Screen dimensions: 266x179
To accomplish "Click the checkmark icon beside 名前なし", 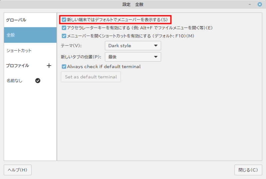I will (38, 81).
